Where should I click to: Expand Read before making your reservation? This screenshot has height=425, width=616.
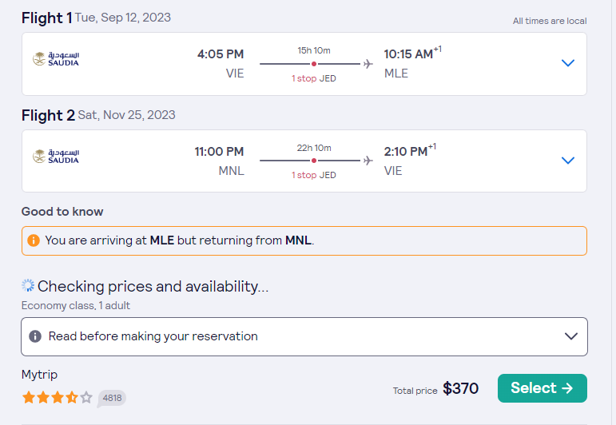coord(304,336)
